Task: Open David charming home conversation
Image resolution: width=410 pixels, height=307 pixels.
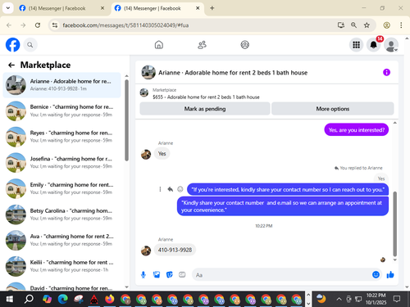Action: pyautogui.click(x=61, y=287)
